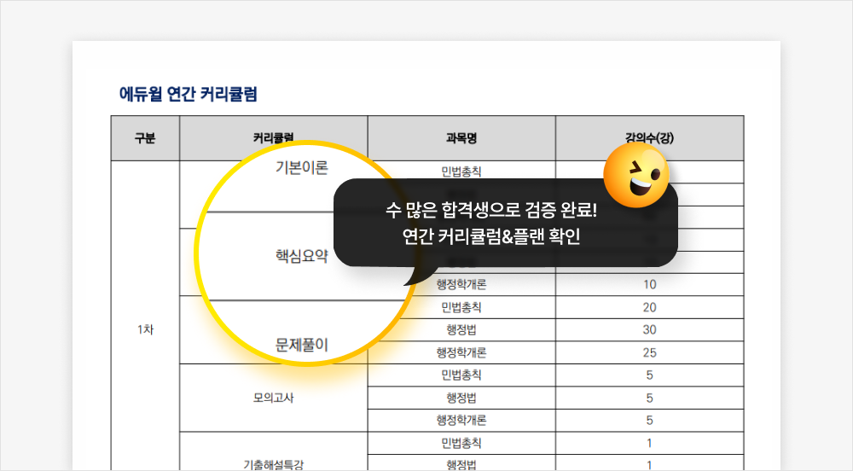Click the 구분 column header
The image size is (853, 471).
(145, 138)
